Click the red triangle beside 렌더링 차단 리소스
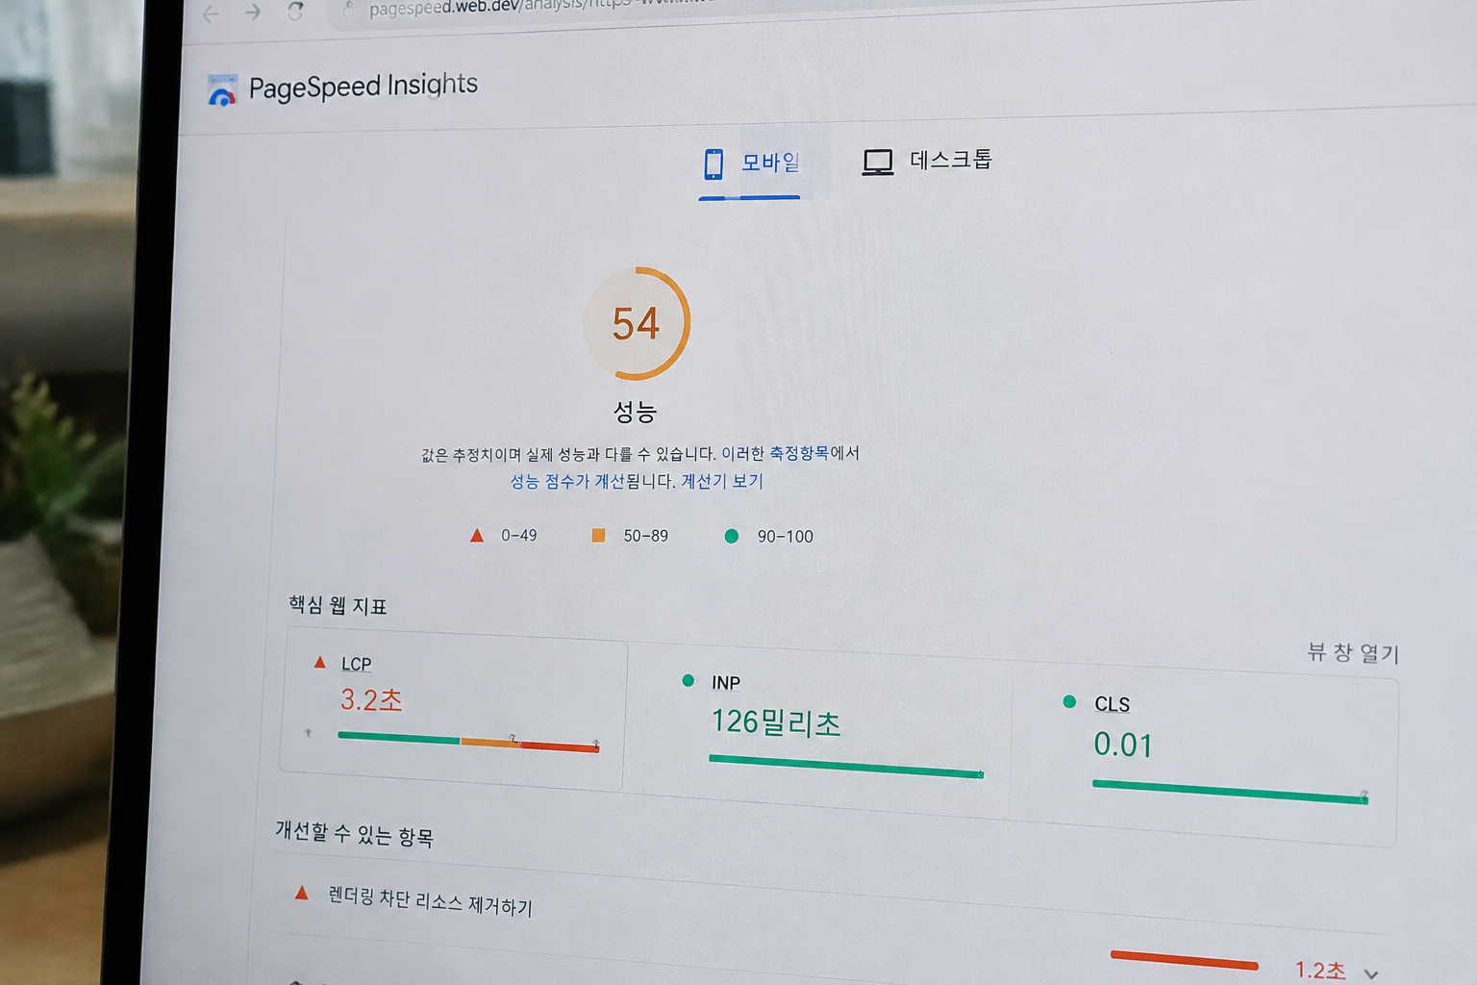1477x985 pixels. [302, 893]
